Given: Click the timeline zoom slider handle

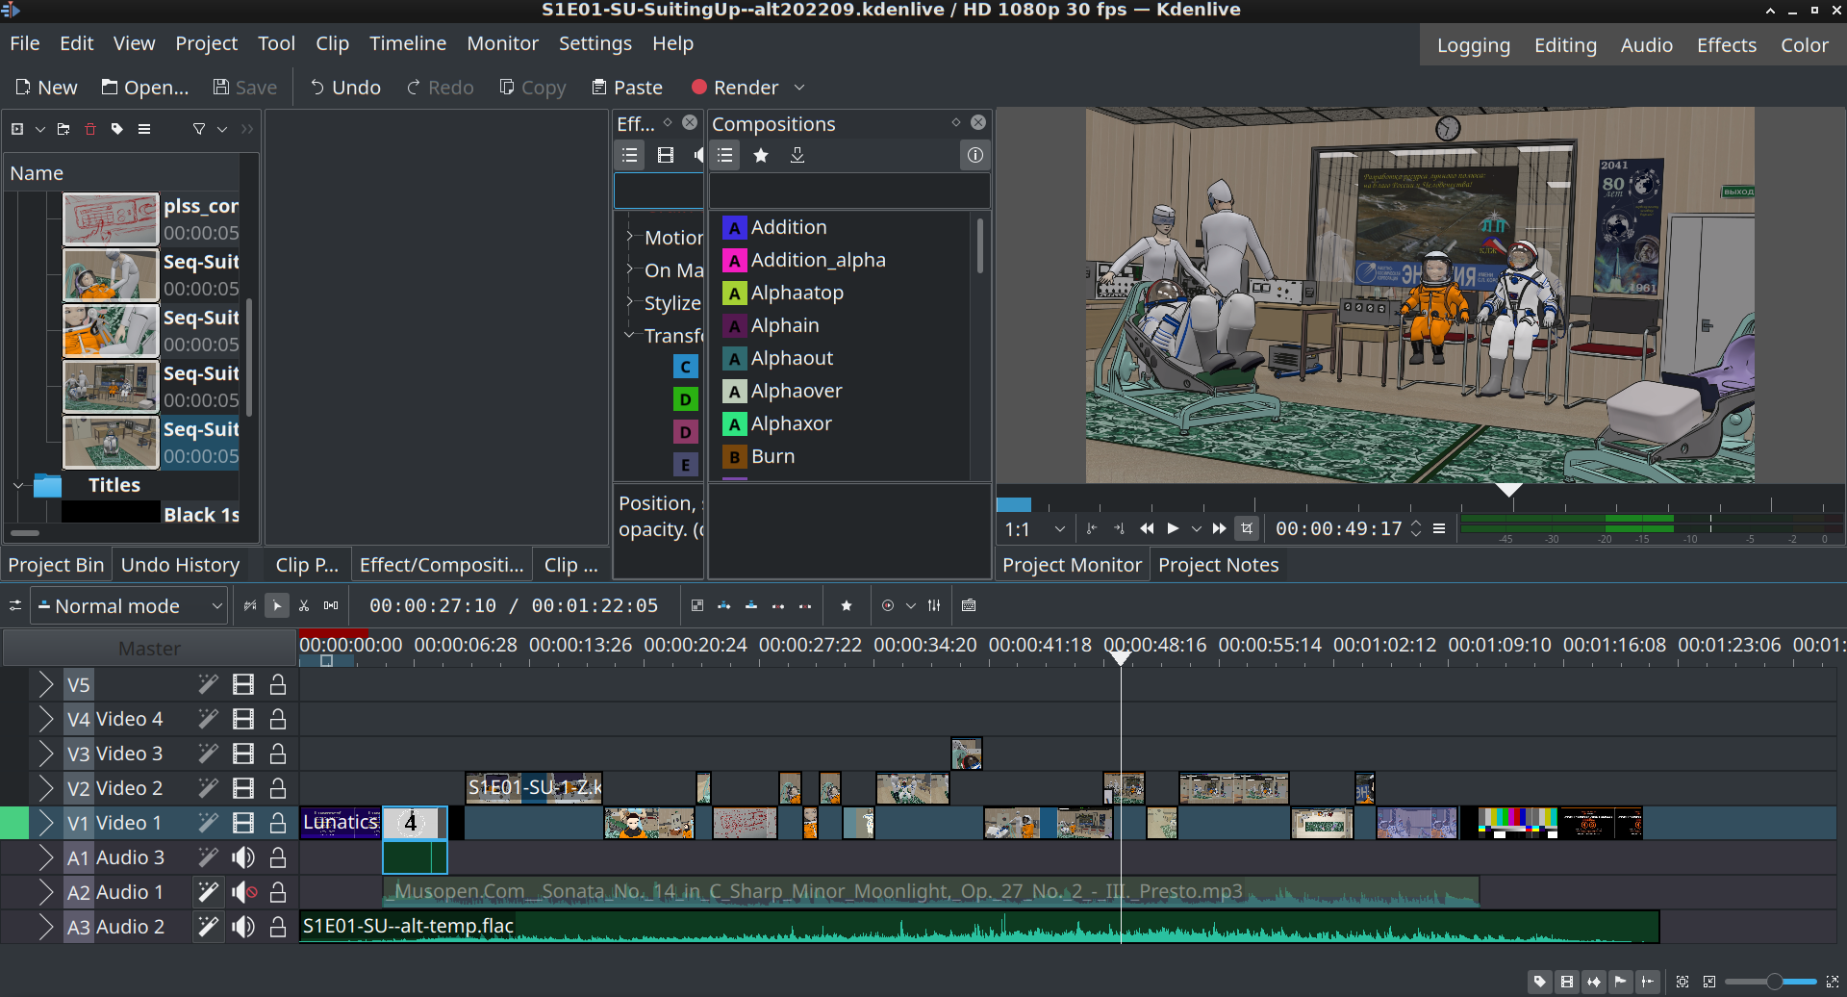Looking at the screenshot, I should coord(1774,982).
